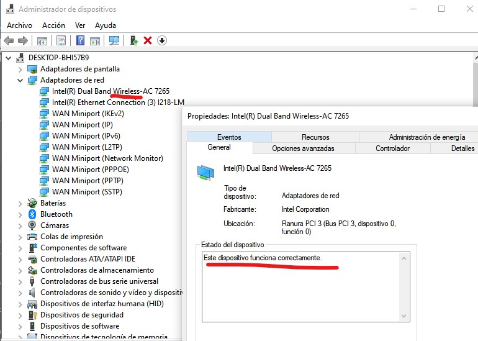The image size is (478, 341).
Task: Open the Acción menu
Action: tap(53, 25)
